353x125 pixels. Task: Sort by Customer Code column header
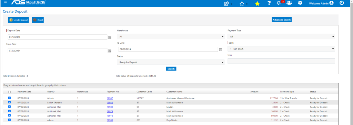144,92
